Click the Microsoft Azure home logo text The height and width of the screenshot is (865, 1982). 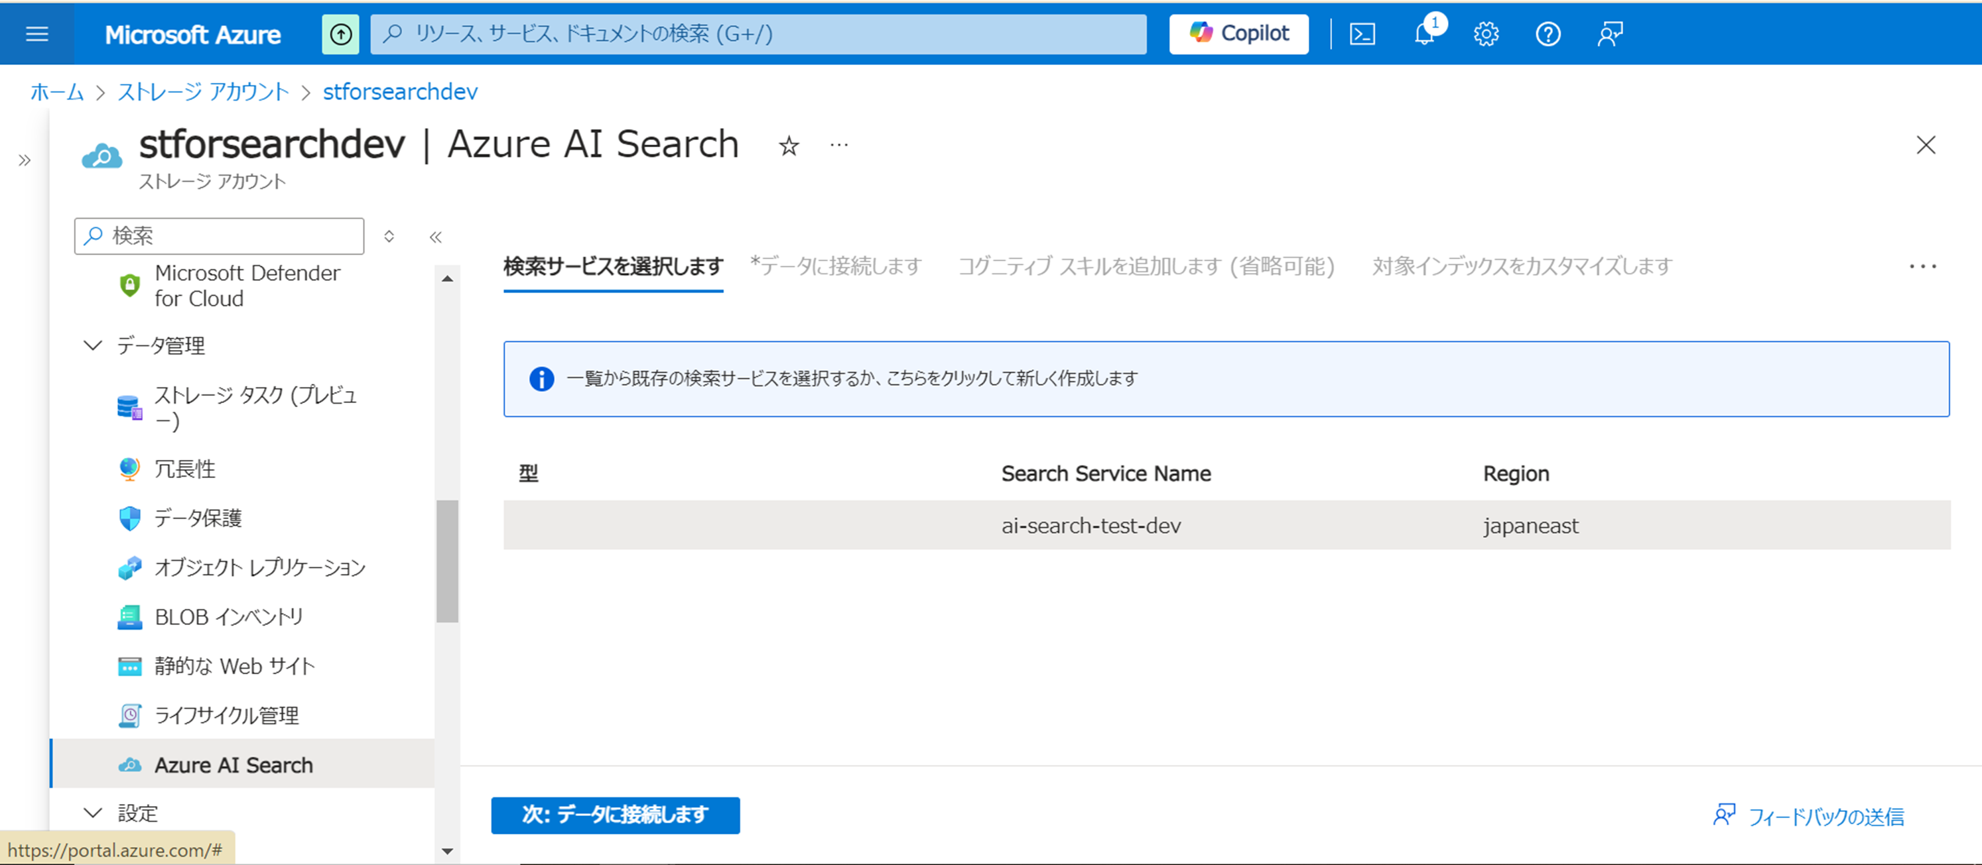[x=192, y=34]
